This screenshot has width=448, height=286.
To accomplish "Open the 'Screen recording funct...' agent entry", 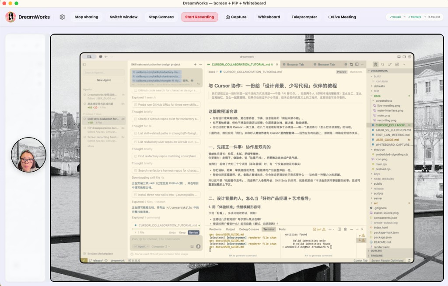I will pyautogui.click(x=104, y=138).
